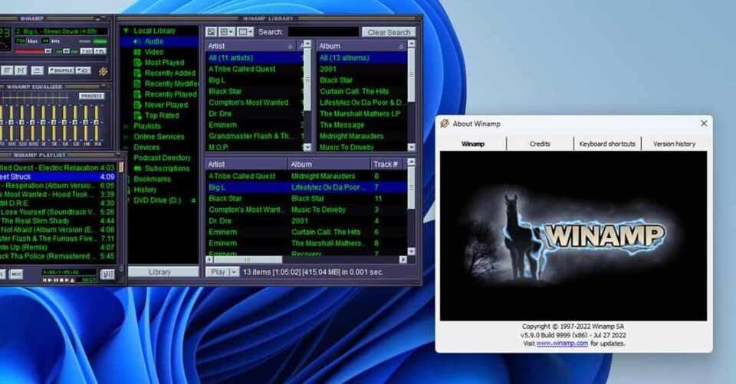Toggle the playlist window PL button
The width and height of the screenshot is (736, 384).
(100, 50)
